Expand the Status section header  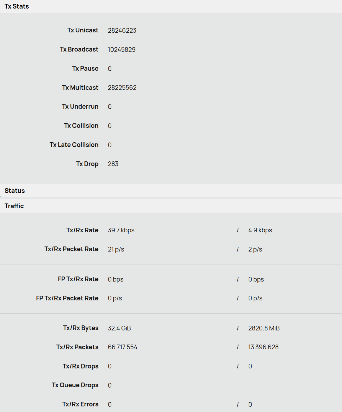[15, 191]
